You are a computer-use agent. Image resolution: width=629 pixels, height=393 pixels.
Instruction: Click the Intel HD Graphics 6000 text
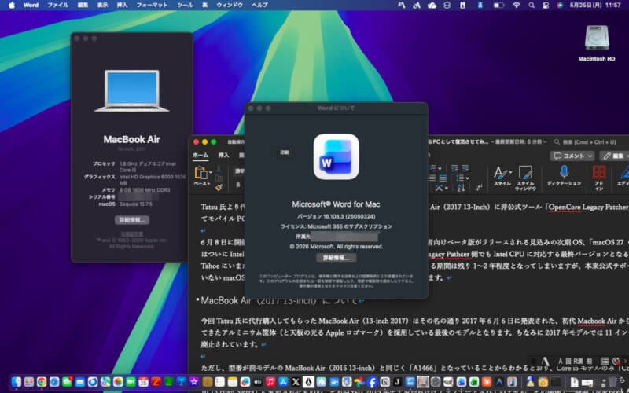[x=153, y=179]
